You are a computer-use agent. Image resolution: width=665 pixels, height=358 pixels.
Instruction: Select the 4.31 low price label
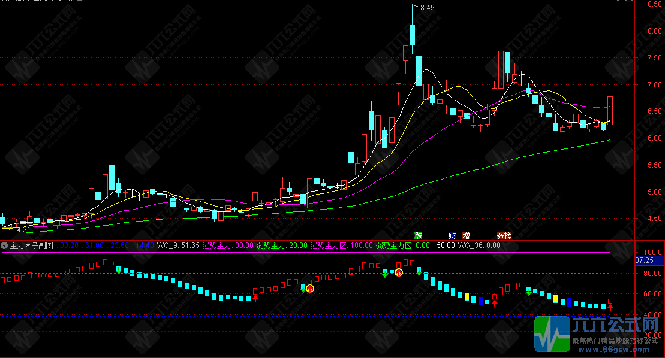(24, 230)
